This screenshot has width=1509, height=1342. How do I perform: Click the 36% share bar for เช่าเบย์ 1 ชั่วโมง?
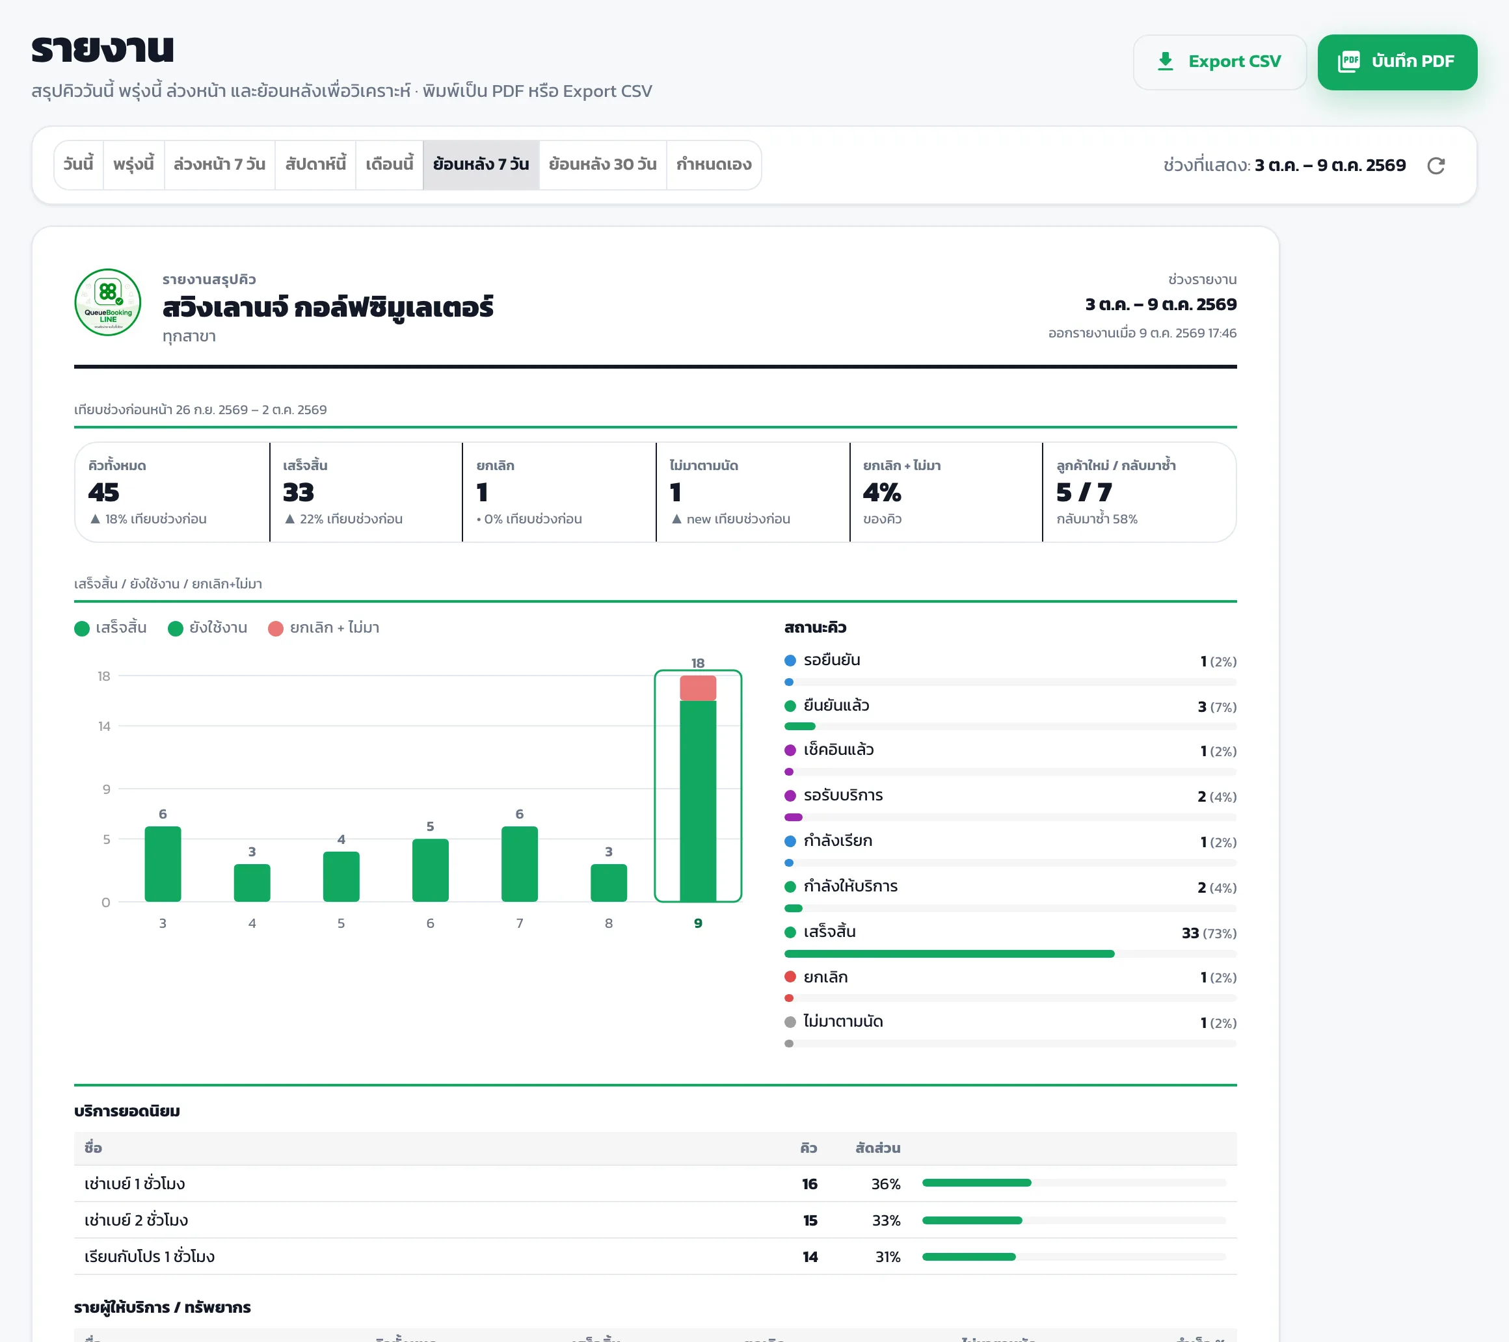click(1073, 1183)
